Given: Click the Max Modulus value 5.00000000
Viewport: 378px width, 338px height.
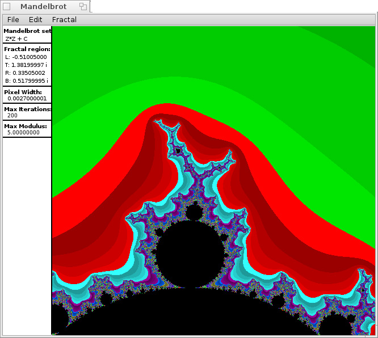Looking at the screenshot, I should (x=23, y=133).
